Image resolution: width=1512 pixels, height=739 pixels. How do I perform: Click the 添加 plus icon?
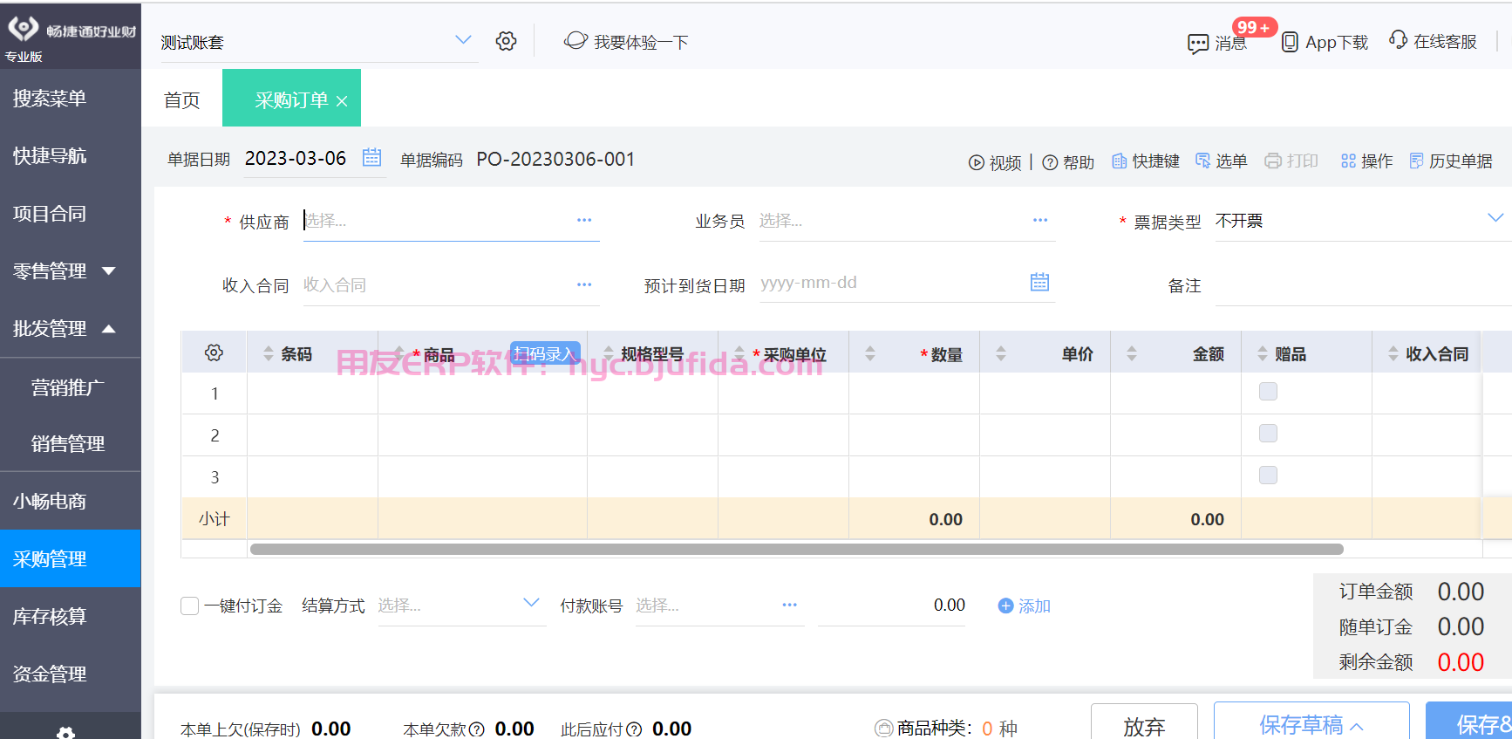click(1005, 606)
